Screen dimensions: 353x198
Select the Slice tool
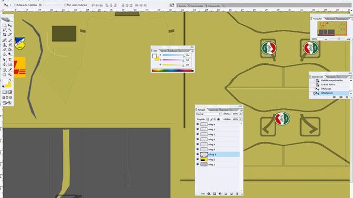[x=10, y=35]
